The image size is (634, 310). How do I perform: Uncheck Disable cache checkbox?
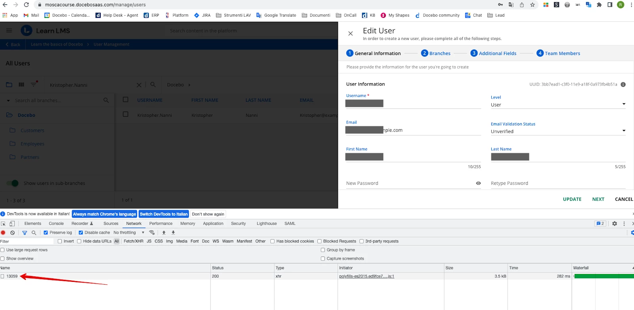coord(81,233)
